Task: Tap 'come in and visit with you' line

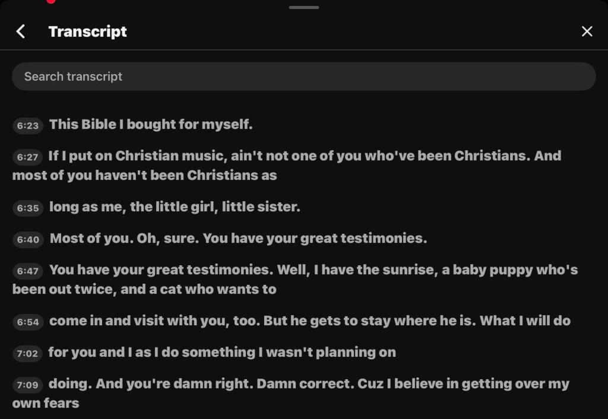Action: click(x=309, y=321)
